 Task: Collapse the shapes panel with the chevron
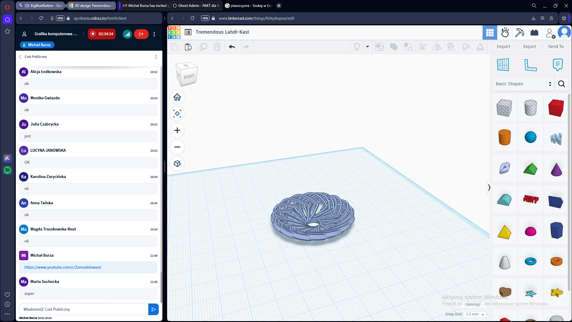click(x=489, y=188)
